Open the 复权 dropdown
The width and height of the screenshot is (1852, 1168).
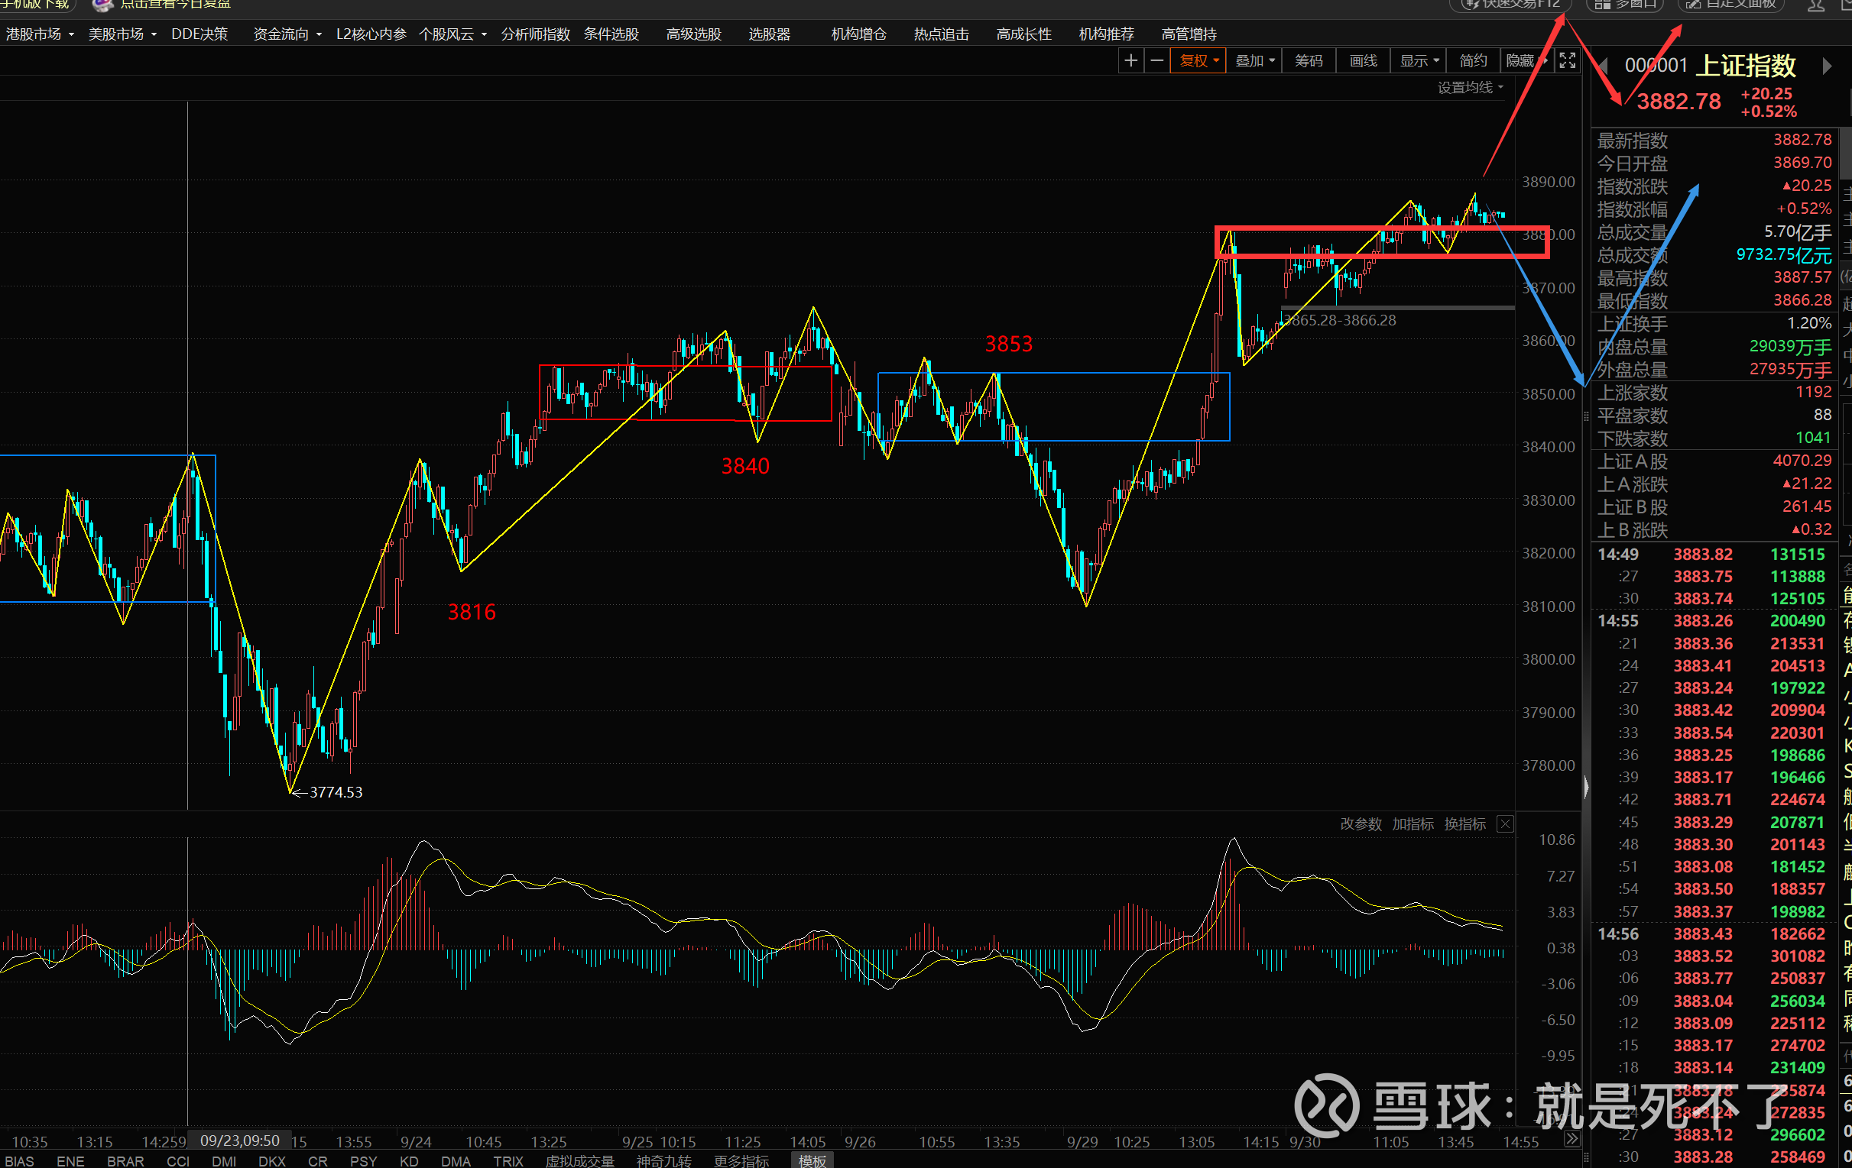tap(1198, 60)
